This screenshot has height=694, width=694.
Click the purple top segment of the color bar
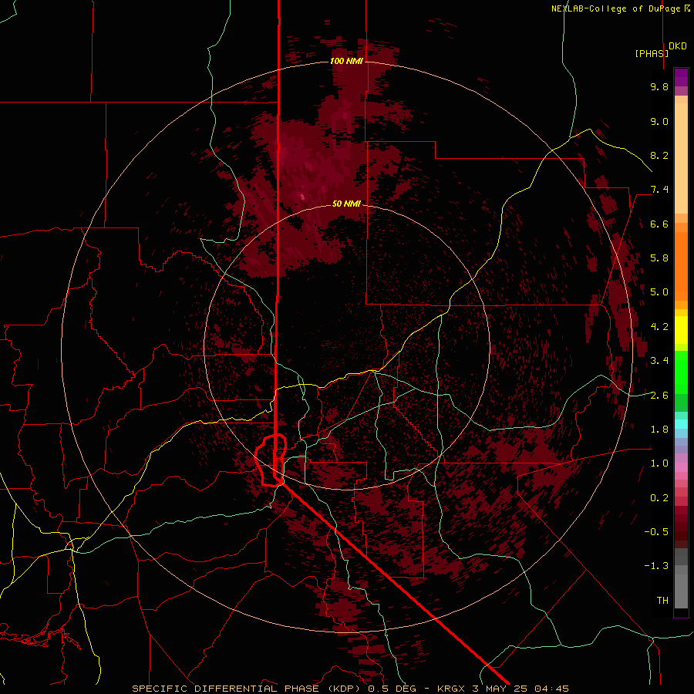click(x=681, y=77)
